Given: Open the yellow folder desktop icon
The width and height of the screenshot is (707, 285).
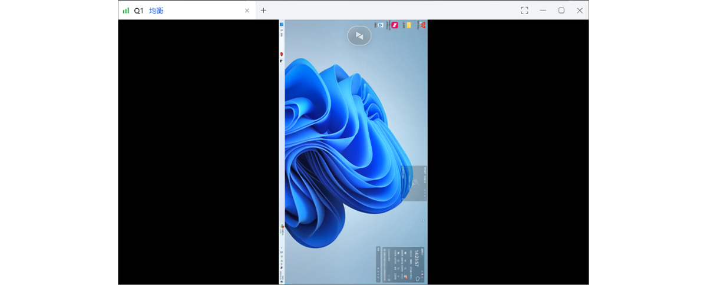Looking at the screenshot, I should [408, 25].
